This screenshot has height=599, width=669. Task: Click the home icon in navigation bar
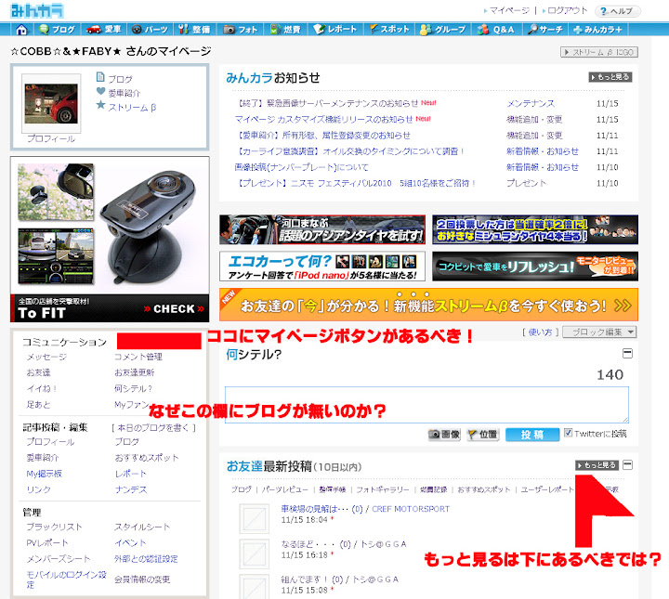[x=21, y=30]
